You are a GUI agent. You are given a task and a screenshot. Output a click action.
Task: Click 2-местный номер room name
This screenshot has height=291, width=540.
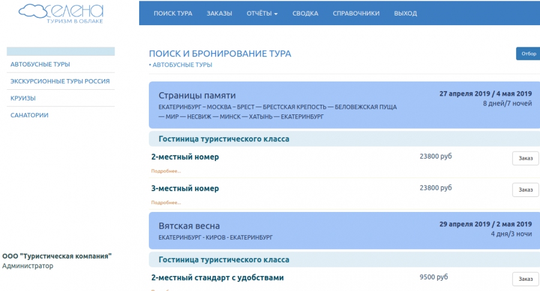(185, 157)
